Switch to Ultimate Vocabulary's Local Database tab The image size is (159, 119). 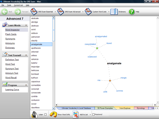click(x=76, y=108)
